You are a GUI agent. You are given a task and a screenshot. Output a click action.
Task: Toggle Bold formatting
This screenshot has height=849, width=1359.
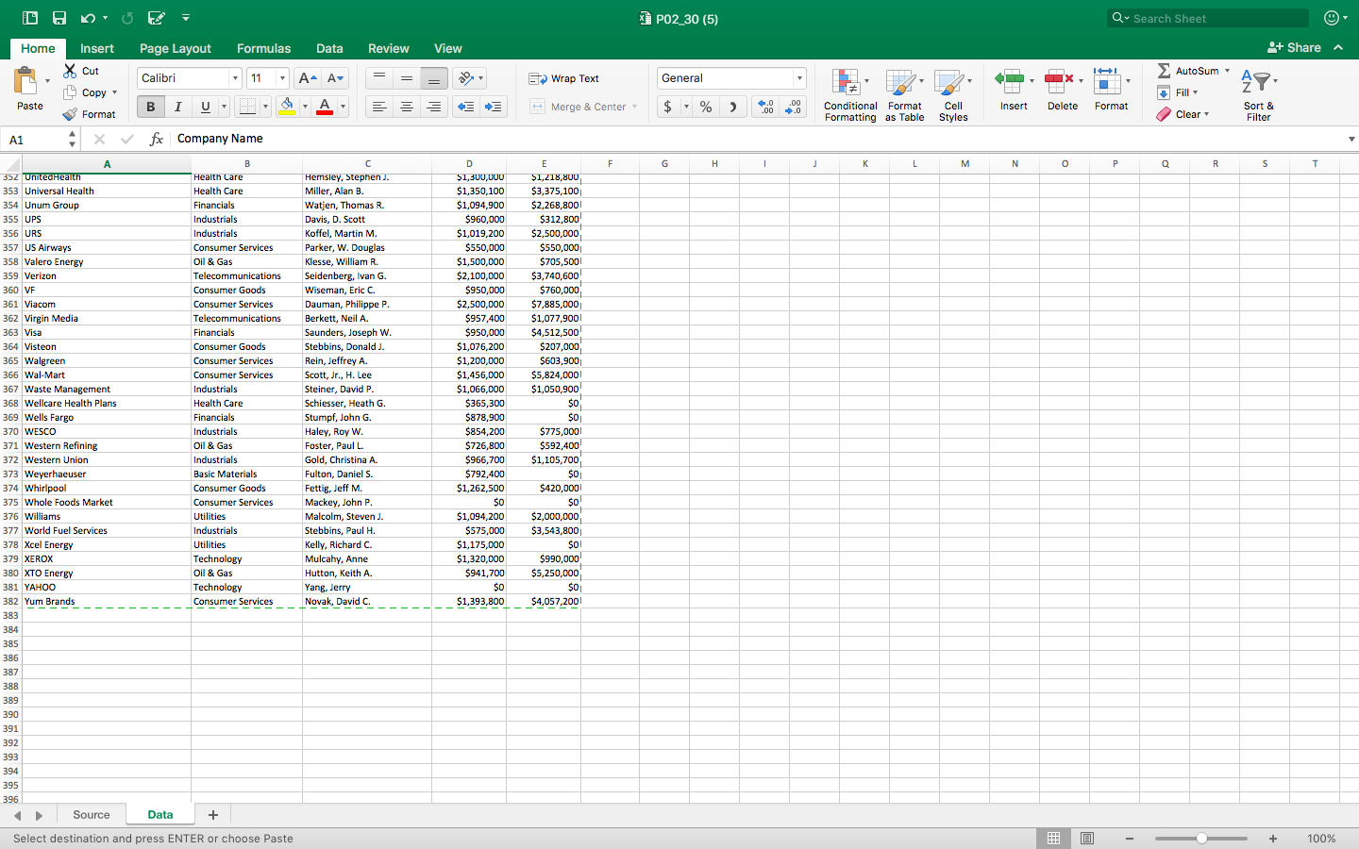coord(150,107)
